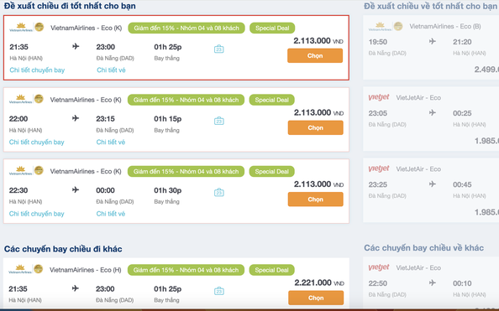Image resolution: width=499 pixels, height=311 pixels.
Task: Click baggage icon on 22:00 flight
Action: (218, 121)
